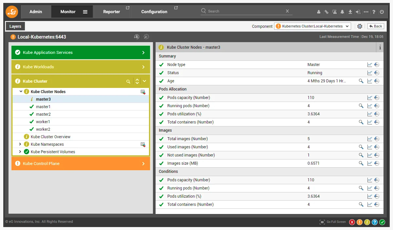Click magnifier for Images size (MB)

pyautogui.click(x=361, y=163)
